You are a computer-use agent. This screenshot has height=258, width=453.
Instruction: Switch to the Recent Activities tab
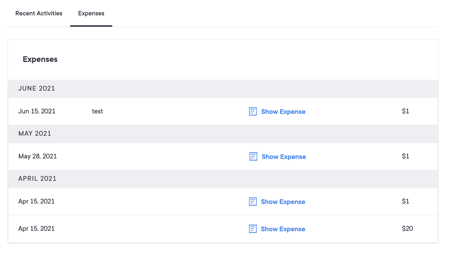click(39, 13)
